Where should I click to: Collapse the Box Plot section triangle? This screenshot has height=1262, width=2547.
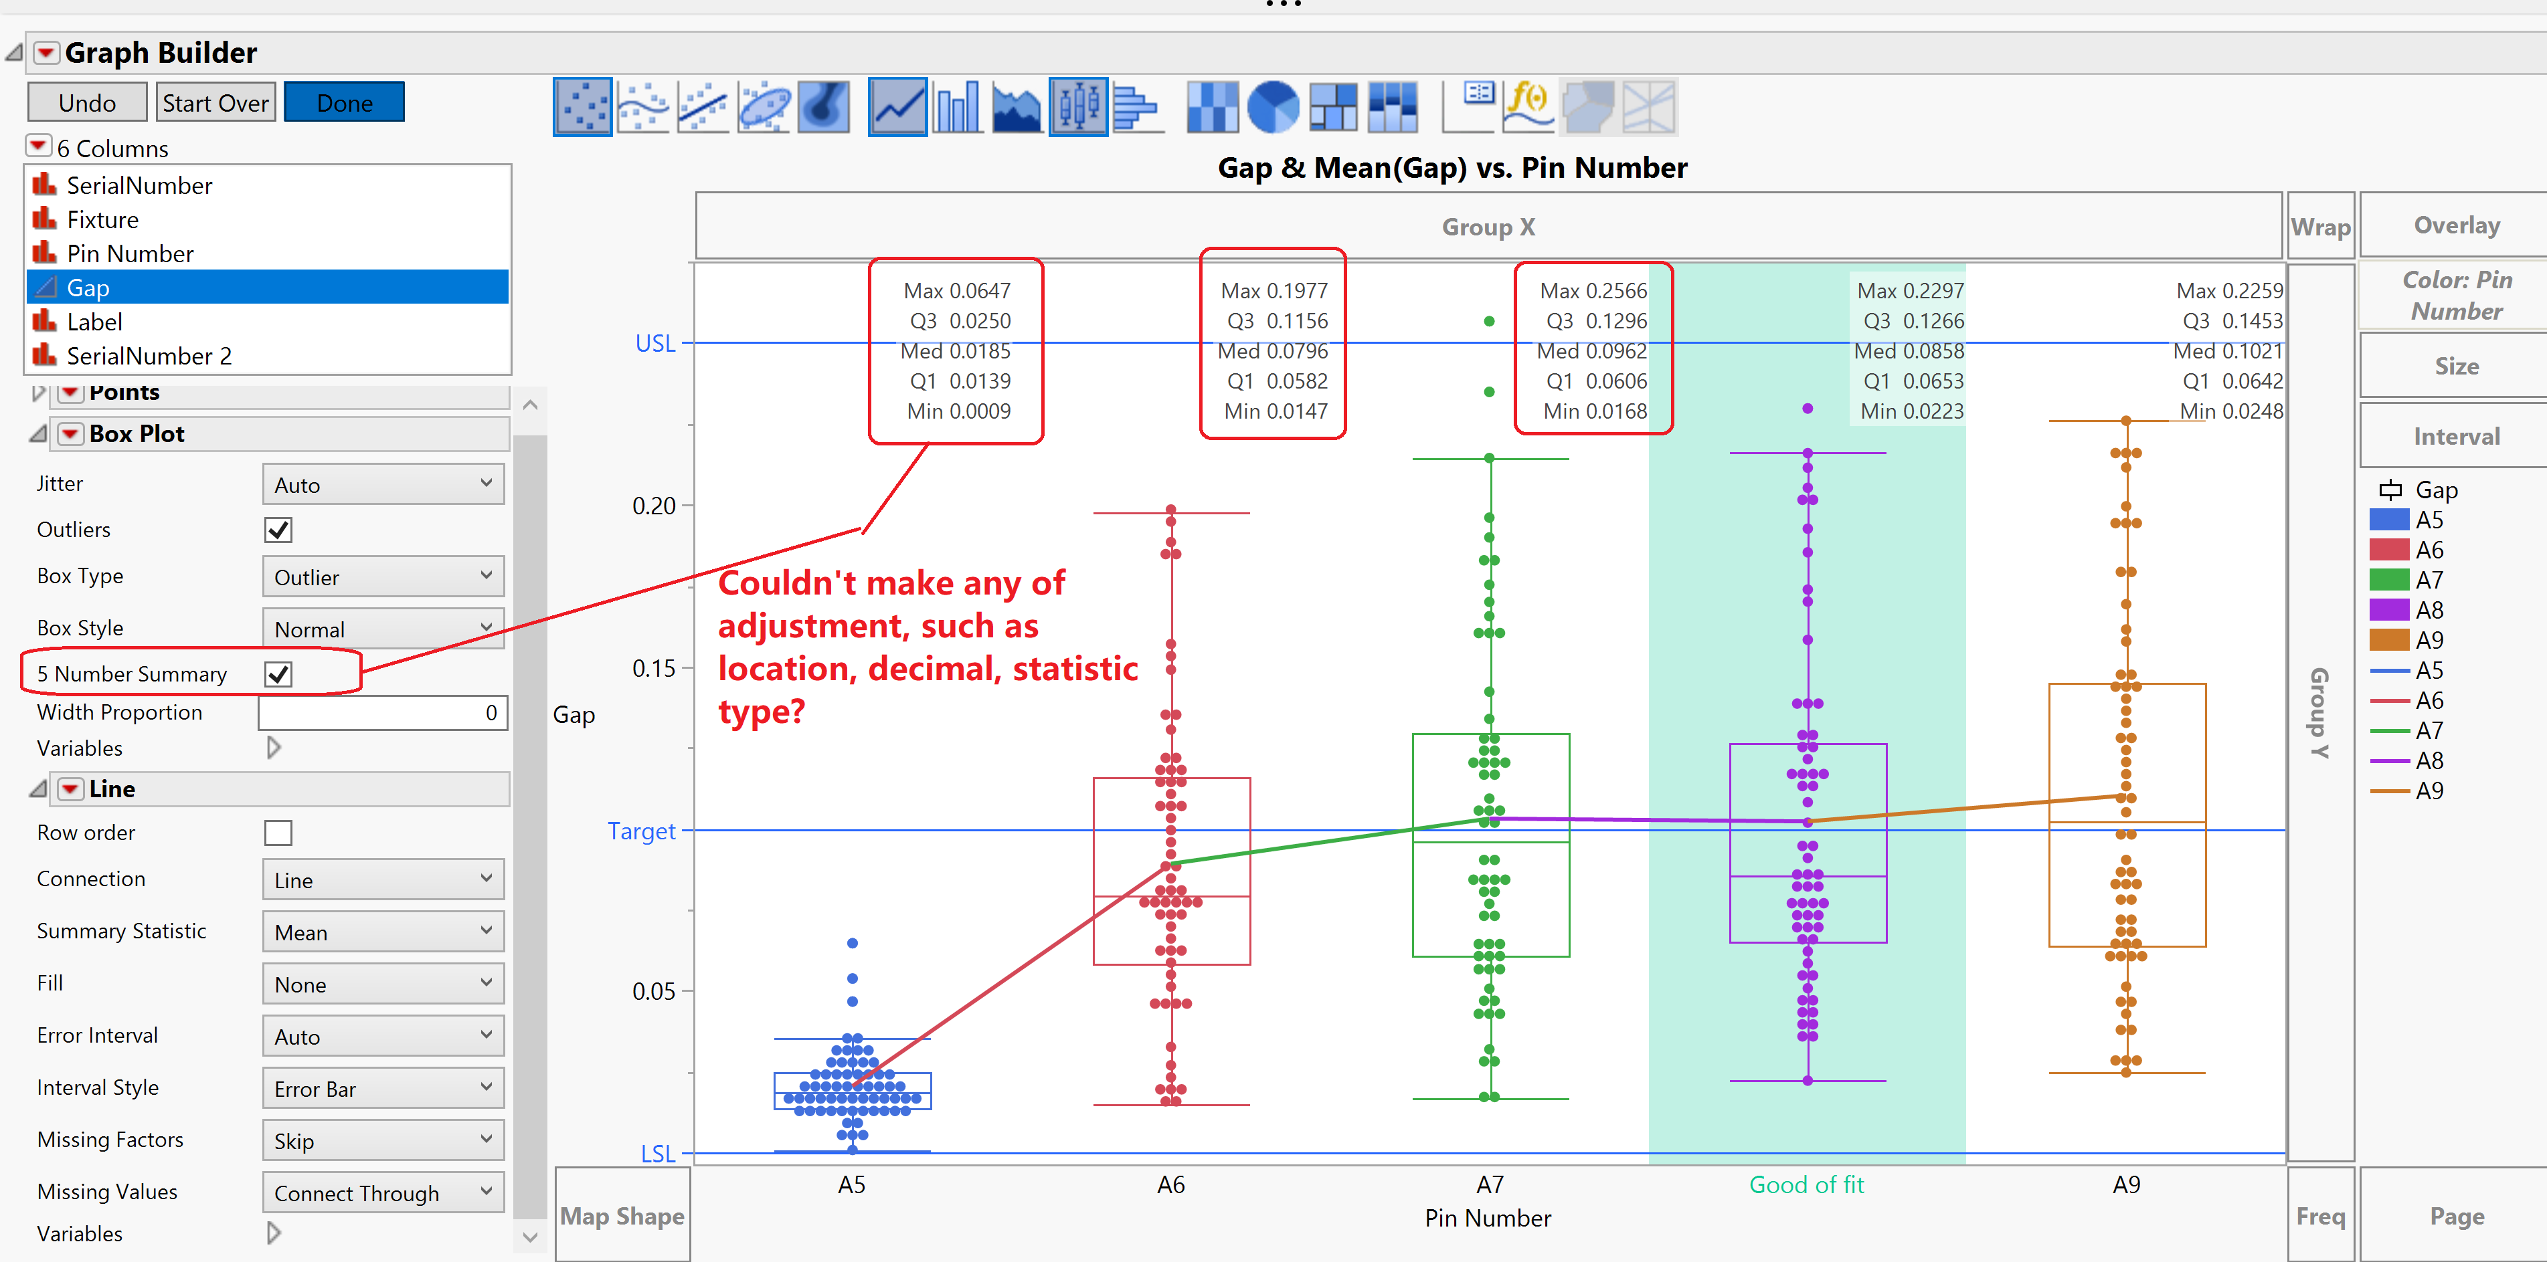[37, 434]
